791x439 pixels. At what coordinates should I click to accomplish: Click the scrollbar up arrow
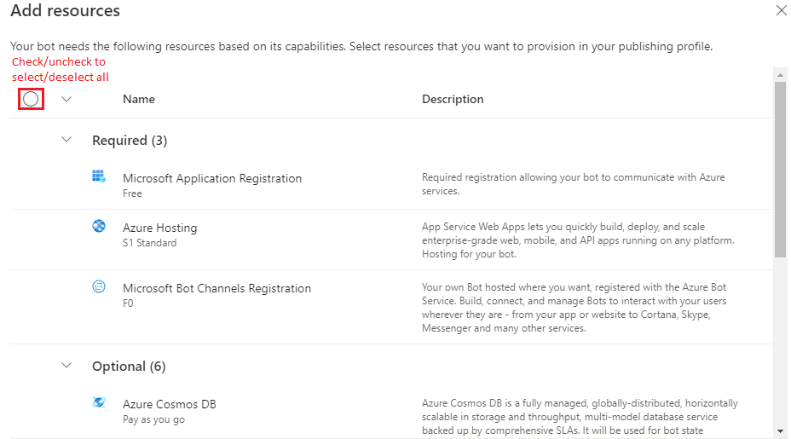(780, 75)
